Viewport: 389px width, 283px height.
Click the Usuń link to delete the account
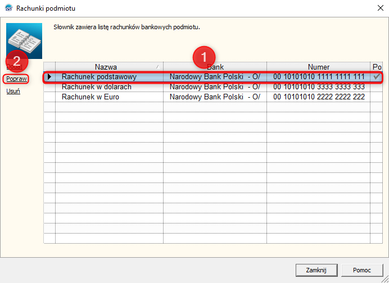[x=13, y=91]
